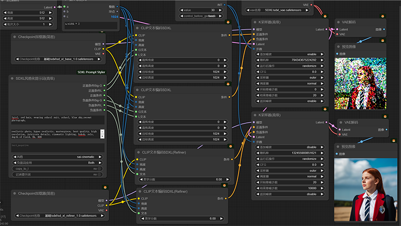Viewport: 401px width, 226px height.
Task: Click the '1girl, red hair' prompt text box
Action: point(58,120)
